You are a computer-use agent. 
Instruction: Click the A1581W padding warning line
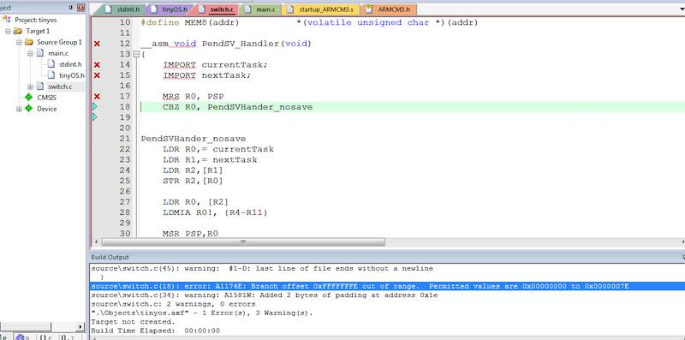[x=265, y=295]
